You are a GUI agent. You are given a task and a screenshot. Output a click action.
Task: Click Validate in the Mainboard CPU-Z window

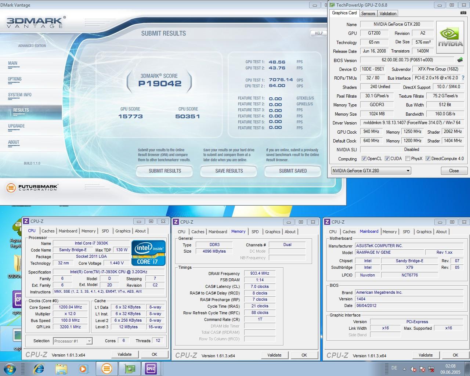coord(426,355)
